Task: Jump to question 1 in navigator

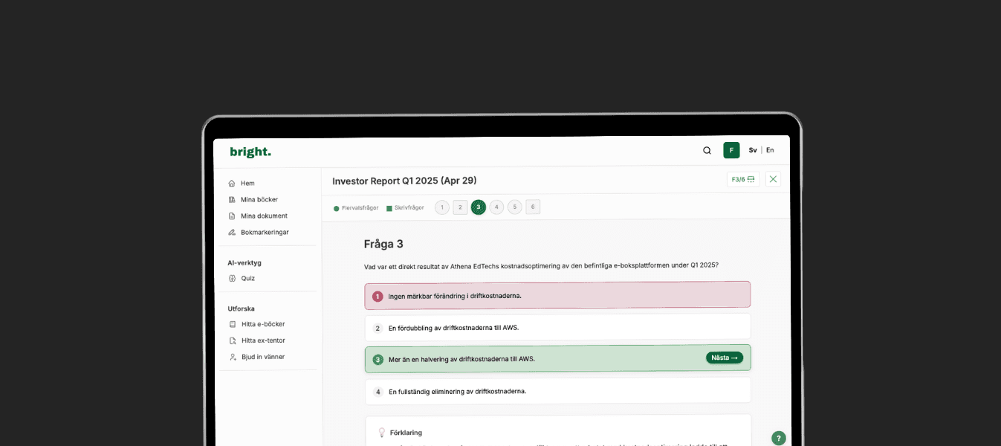Action: pyautogui.click(x=442, y=207)
